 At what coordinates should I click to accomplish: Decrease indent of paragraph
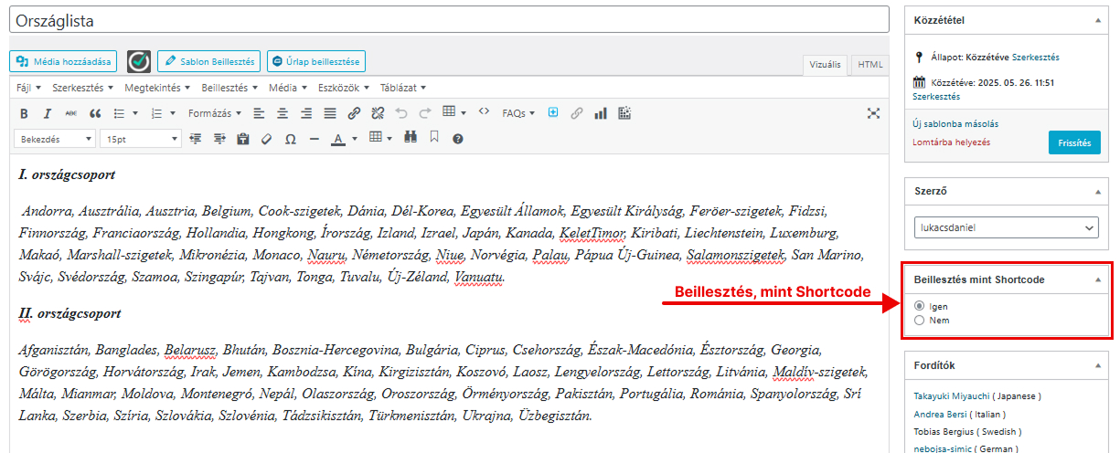click(195, 139)
